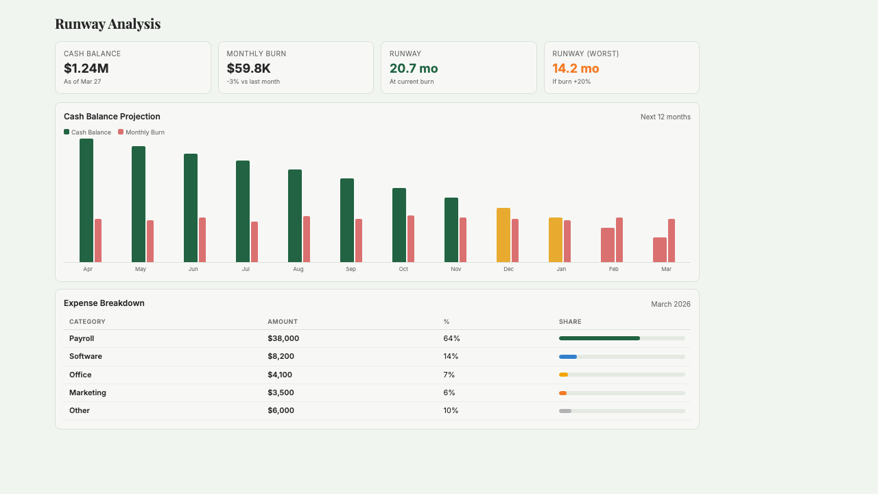This screenshot has width=878, height=494.
Task: Click the Runway 20.7 mo card
Action: 459,67
